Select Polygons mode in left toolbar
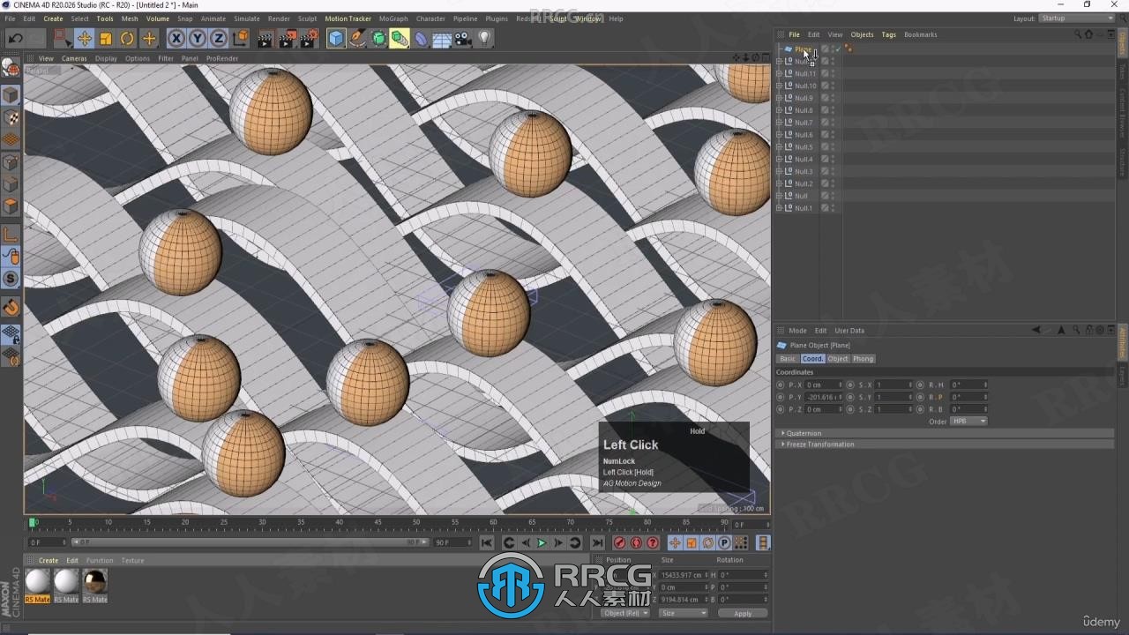1129x635 pixels. 11,205
